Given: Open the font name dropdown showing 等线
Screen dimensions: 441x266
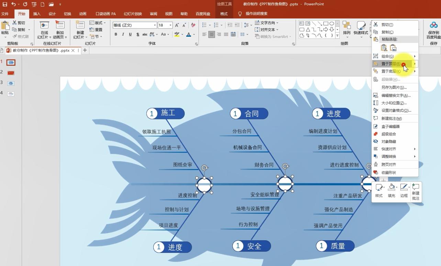Looking at the screenshot, I should (x=155, y=25).
